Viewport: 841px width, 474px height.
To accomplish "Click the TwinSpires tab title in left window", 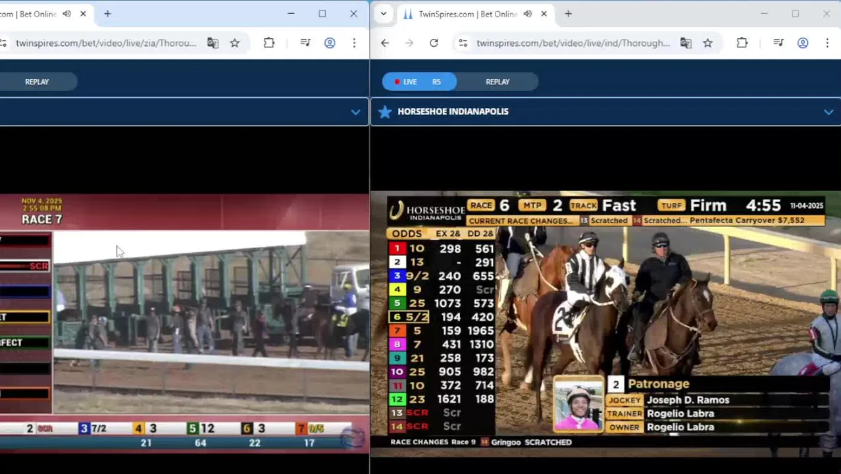I will point(28,14).
